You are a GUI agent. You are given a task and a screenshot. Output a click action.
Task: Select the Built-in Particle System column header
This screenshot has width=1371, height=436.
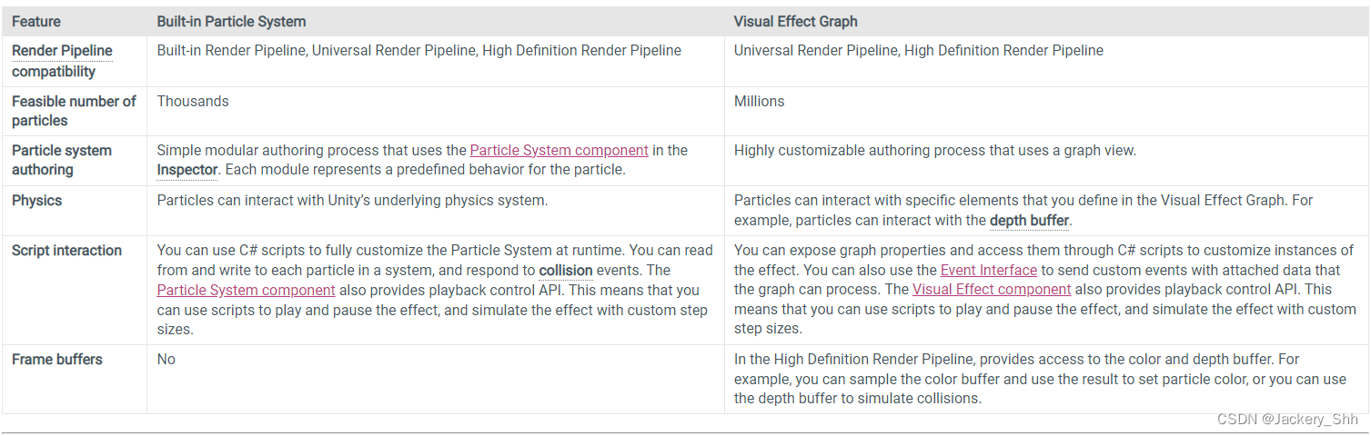231,22
